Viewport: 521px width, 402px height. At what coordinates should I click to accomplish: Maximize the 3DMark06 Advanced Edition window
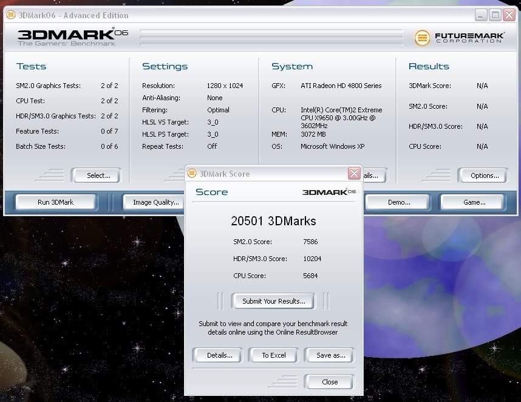(495, 15)
